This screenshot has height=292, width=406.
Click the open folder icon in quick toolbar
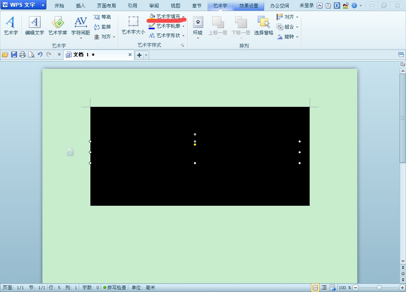tap(5, 55)
